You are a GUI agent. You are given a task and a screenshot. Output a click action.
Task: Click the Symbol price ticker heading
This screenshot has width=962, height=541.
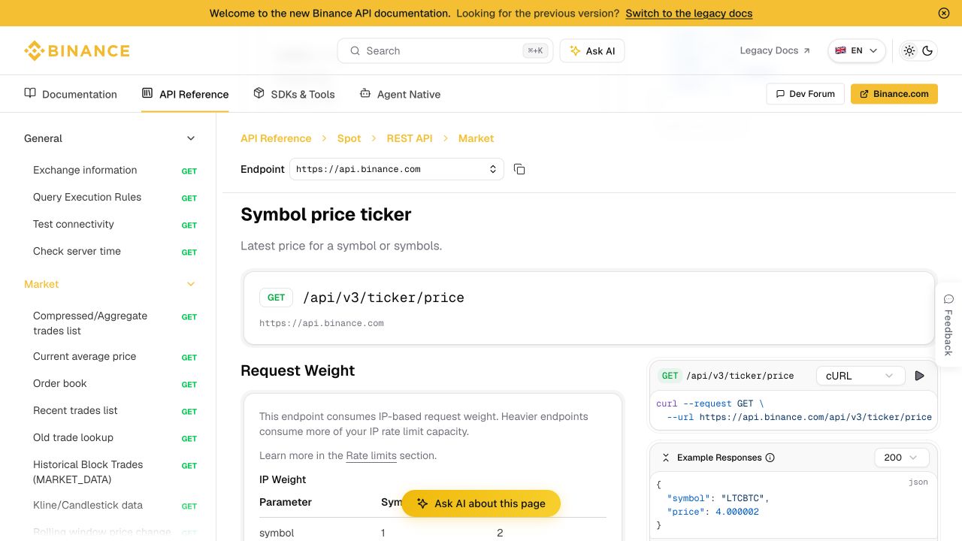click(326, 214)
